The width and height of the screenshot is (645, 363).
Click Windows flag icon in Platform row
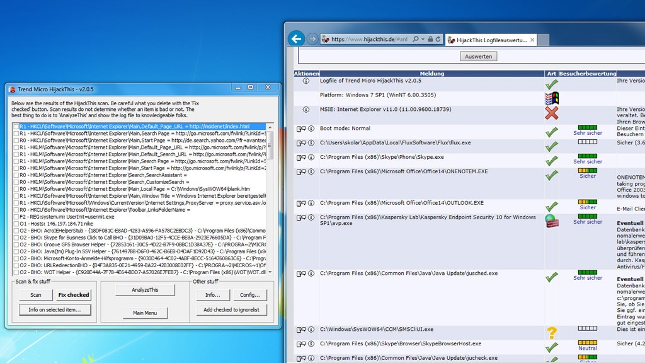[552, 98]
